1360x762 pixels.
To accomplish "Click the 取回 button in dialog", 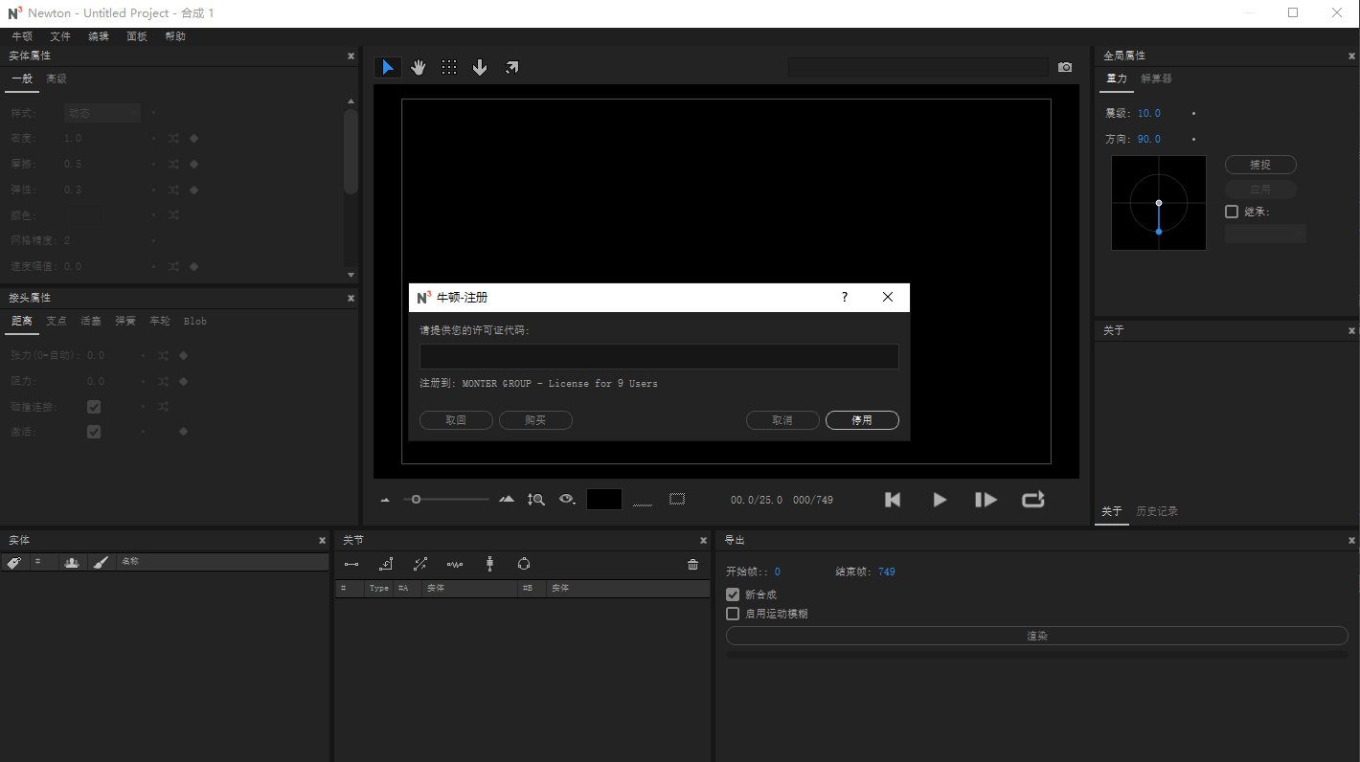I will tap(456, 420).
